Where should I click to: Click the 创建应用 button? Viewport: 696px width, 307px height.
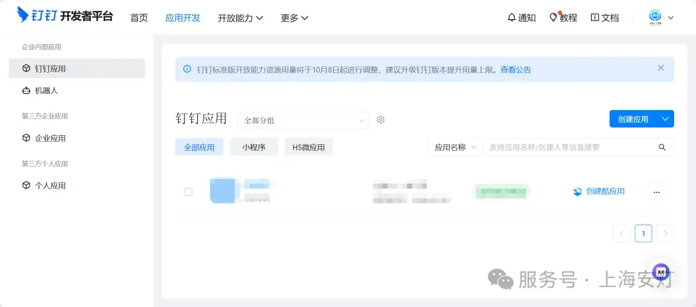(x=633, y=118)
